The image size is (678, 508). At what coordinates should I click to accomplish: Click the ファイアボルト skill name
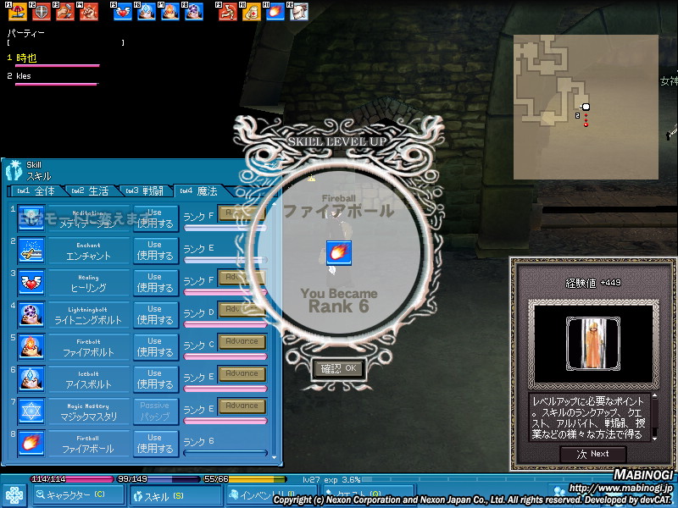(89, 352)
